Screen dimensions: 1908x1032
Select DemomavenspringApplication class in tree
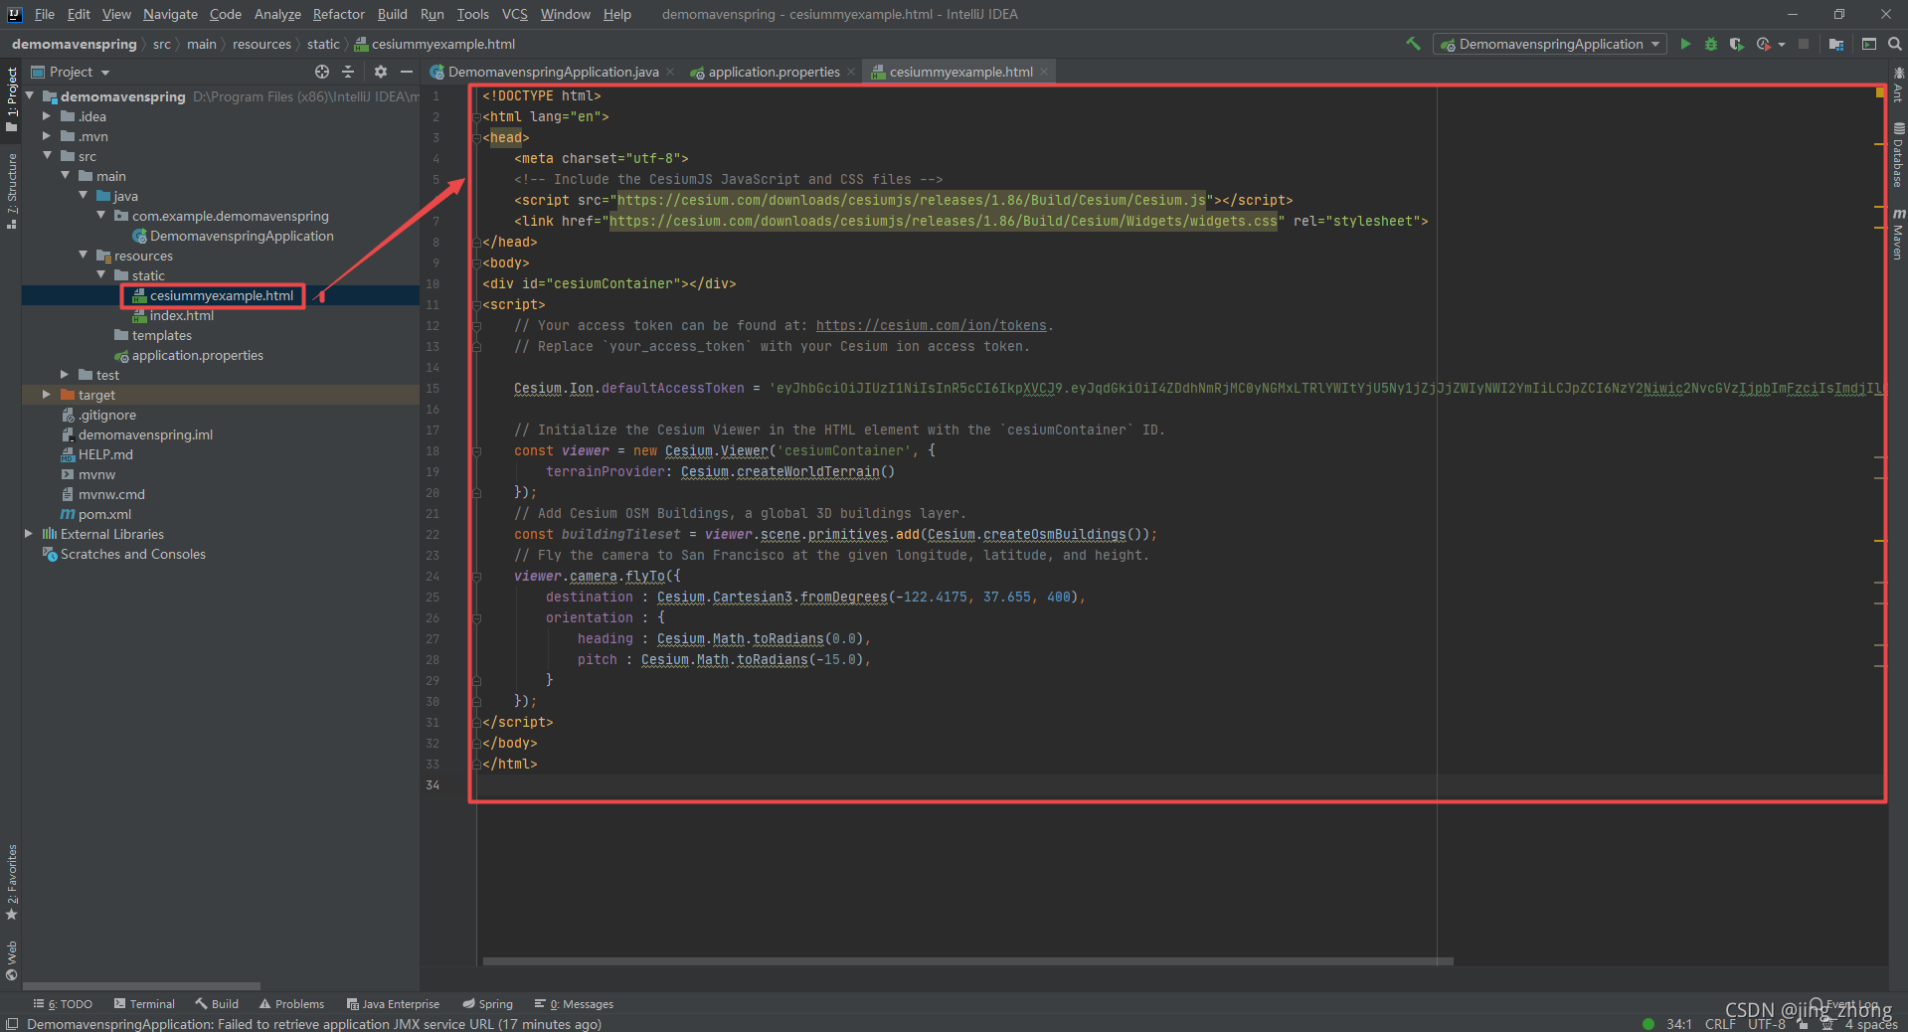click(x=241, y=236)
